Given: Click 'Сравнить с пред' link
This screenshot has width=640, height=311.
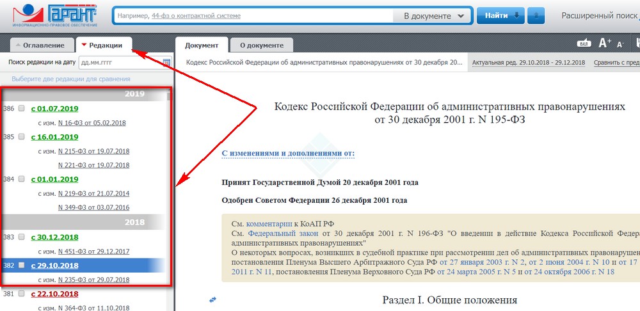Looking at the screenshot, I should click(x=617, y=63).
